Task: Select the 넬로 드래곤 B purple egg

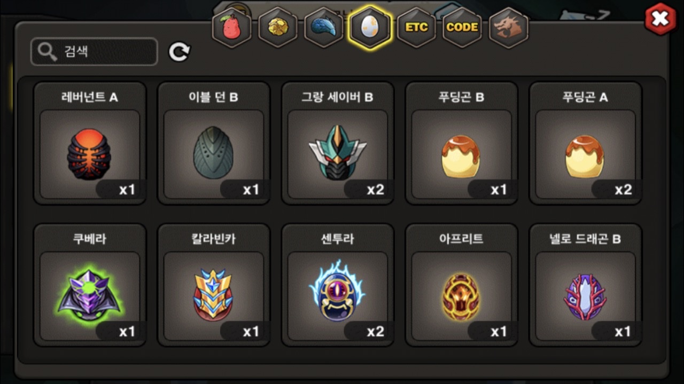Action: tap(586, 285)
